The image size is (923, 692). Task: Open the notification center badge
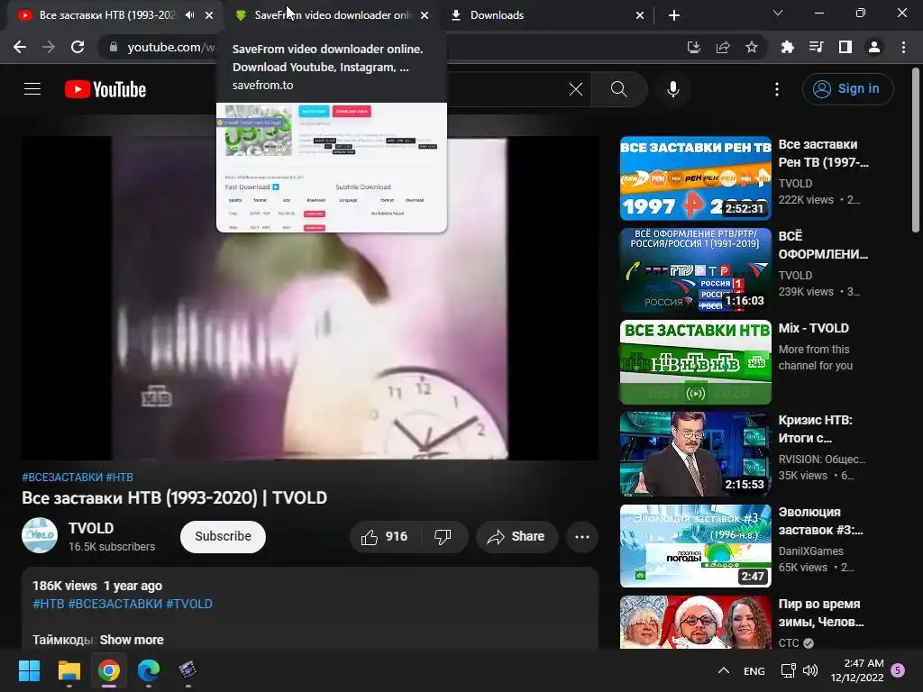[x=898, y=670]
